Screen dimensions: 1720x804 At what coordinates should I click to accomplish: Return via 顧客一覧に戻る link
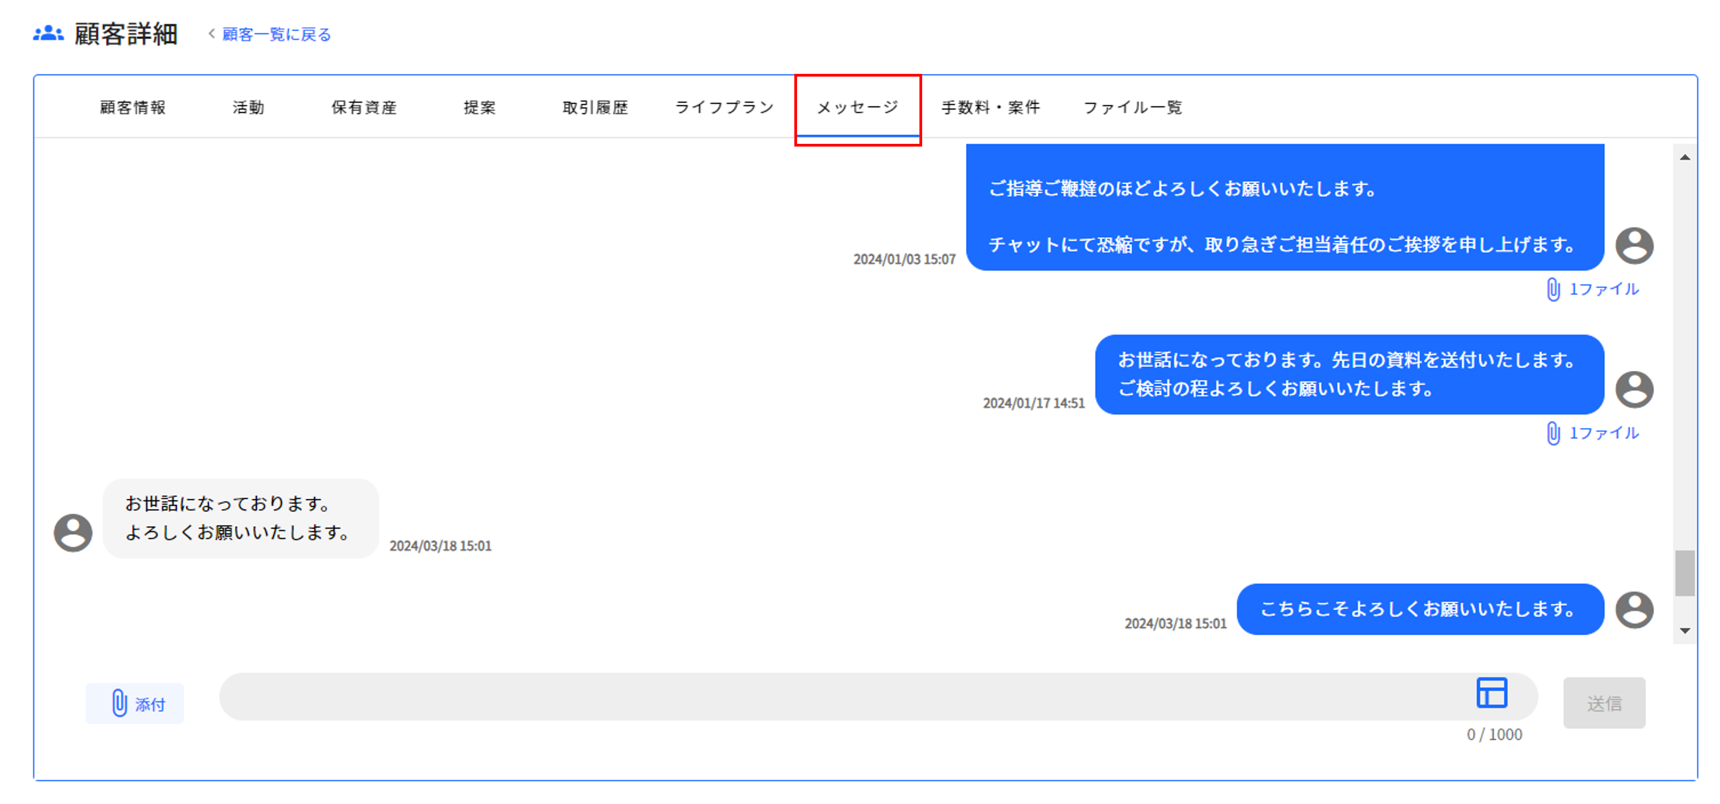(x=276, y=35)
